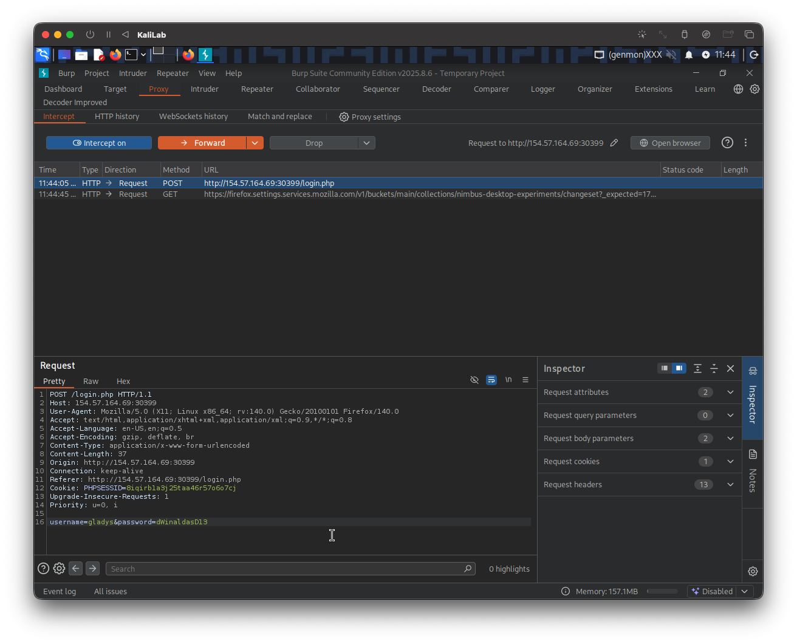
Task: Collapse all Inspector sections icon
Action: point(714,368)
